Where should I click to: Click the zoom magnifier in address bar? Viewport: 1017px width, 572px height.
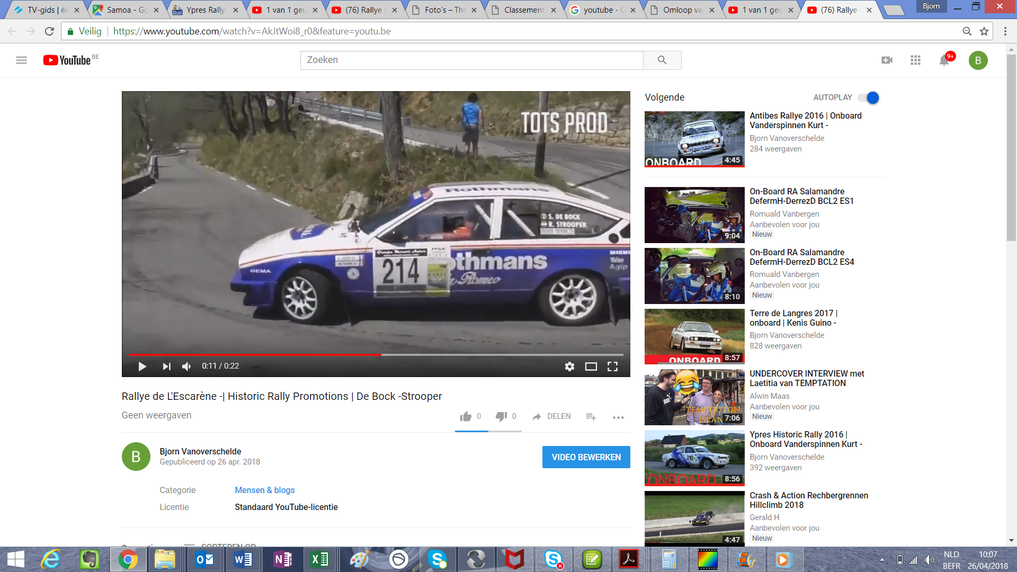pyautogui.click(x=967, y=31)
